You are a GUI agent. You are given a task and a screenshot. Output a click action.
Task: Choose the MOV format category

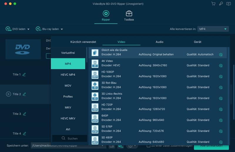click(x=68, y=86)
